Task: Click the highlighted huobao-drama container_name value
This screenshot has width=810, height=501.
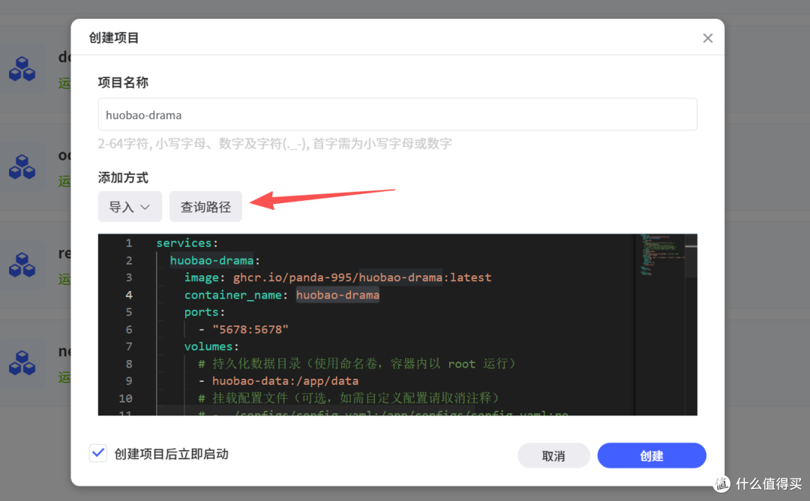Action: click(337, 295)
